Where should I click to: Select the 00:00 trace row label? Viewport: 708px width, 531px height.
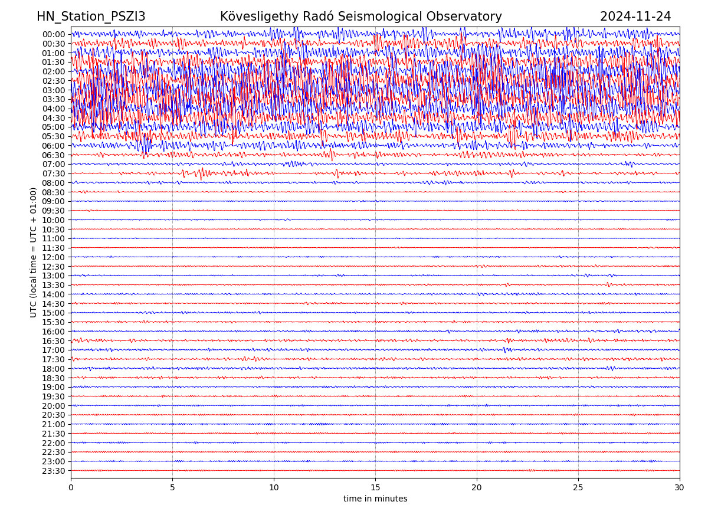[53, 34]
